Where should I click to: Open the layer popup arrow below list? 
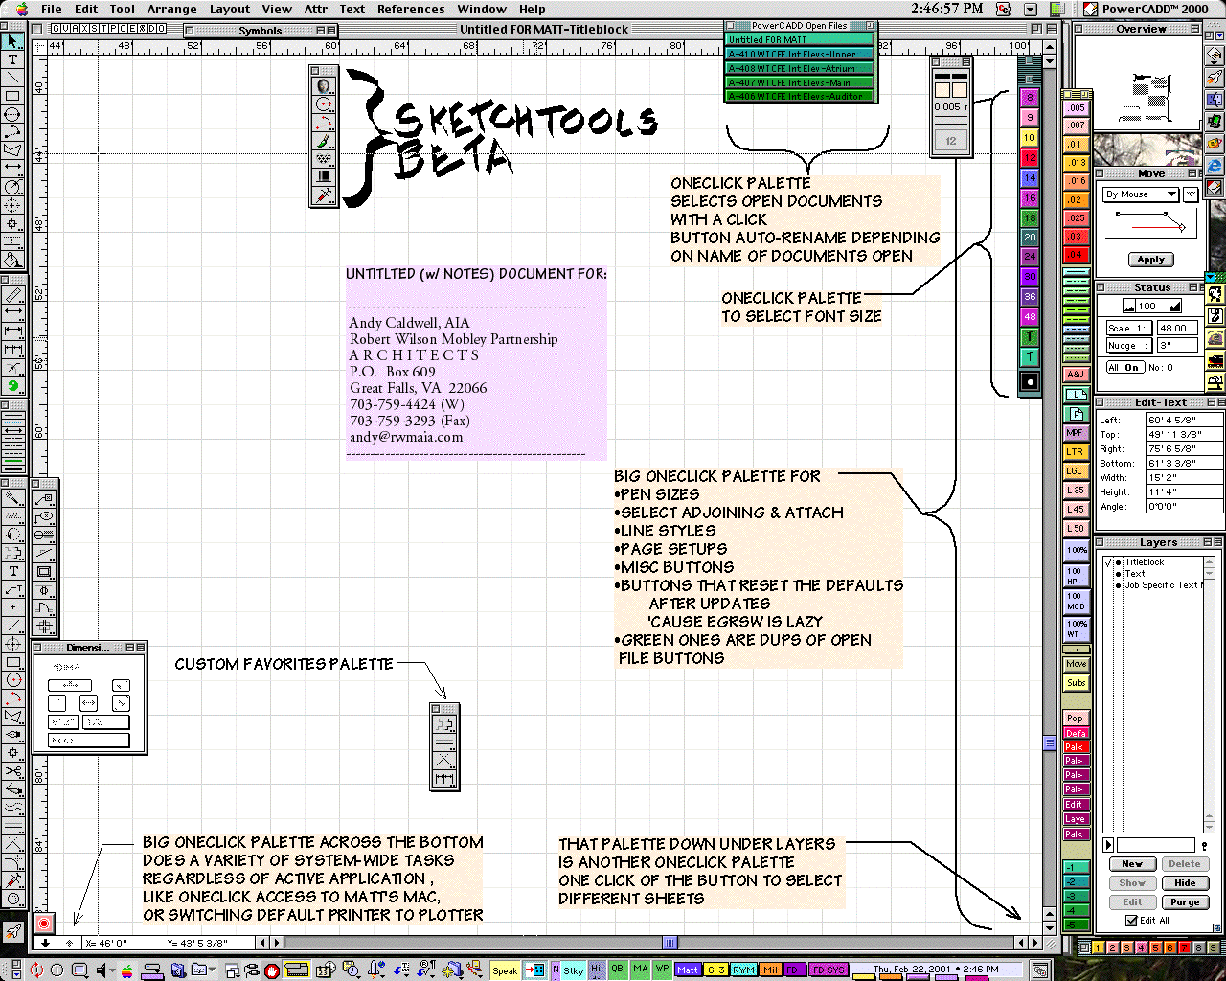point(1108,845)
